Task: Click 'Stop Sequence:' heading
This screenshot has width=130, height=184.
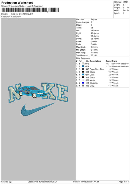Action: (83, 58)
